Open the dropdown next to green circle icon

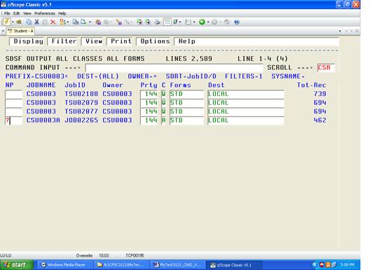tap(208, 22)
